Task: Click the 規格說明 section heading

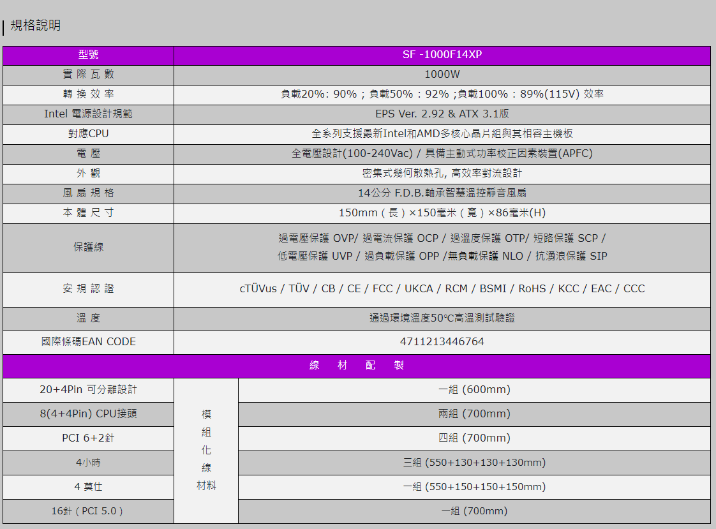Action: pyautogui.click(x=36, y=26)
